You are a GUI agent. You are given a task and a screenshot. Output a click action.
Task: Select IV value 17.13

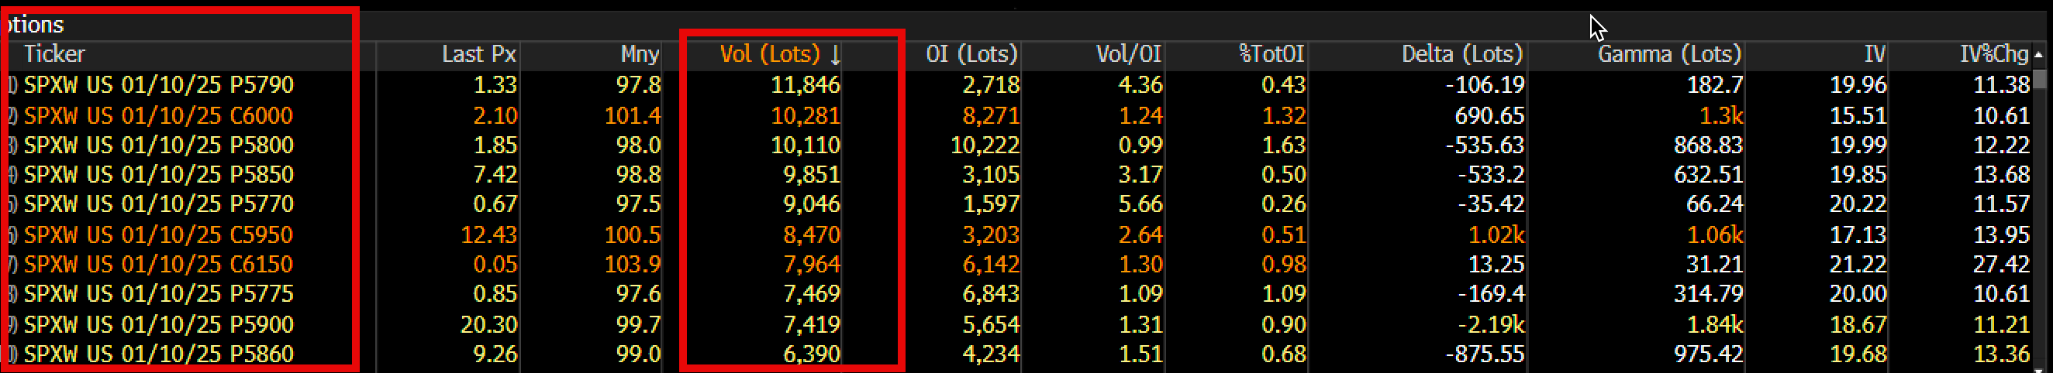1858,234
